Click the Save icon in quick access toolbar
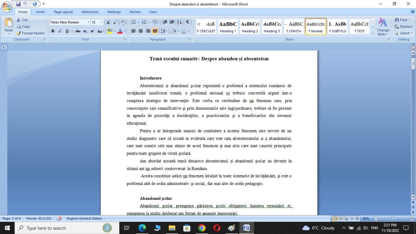 pyautogui.click(x=18, y=4)
